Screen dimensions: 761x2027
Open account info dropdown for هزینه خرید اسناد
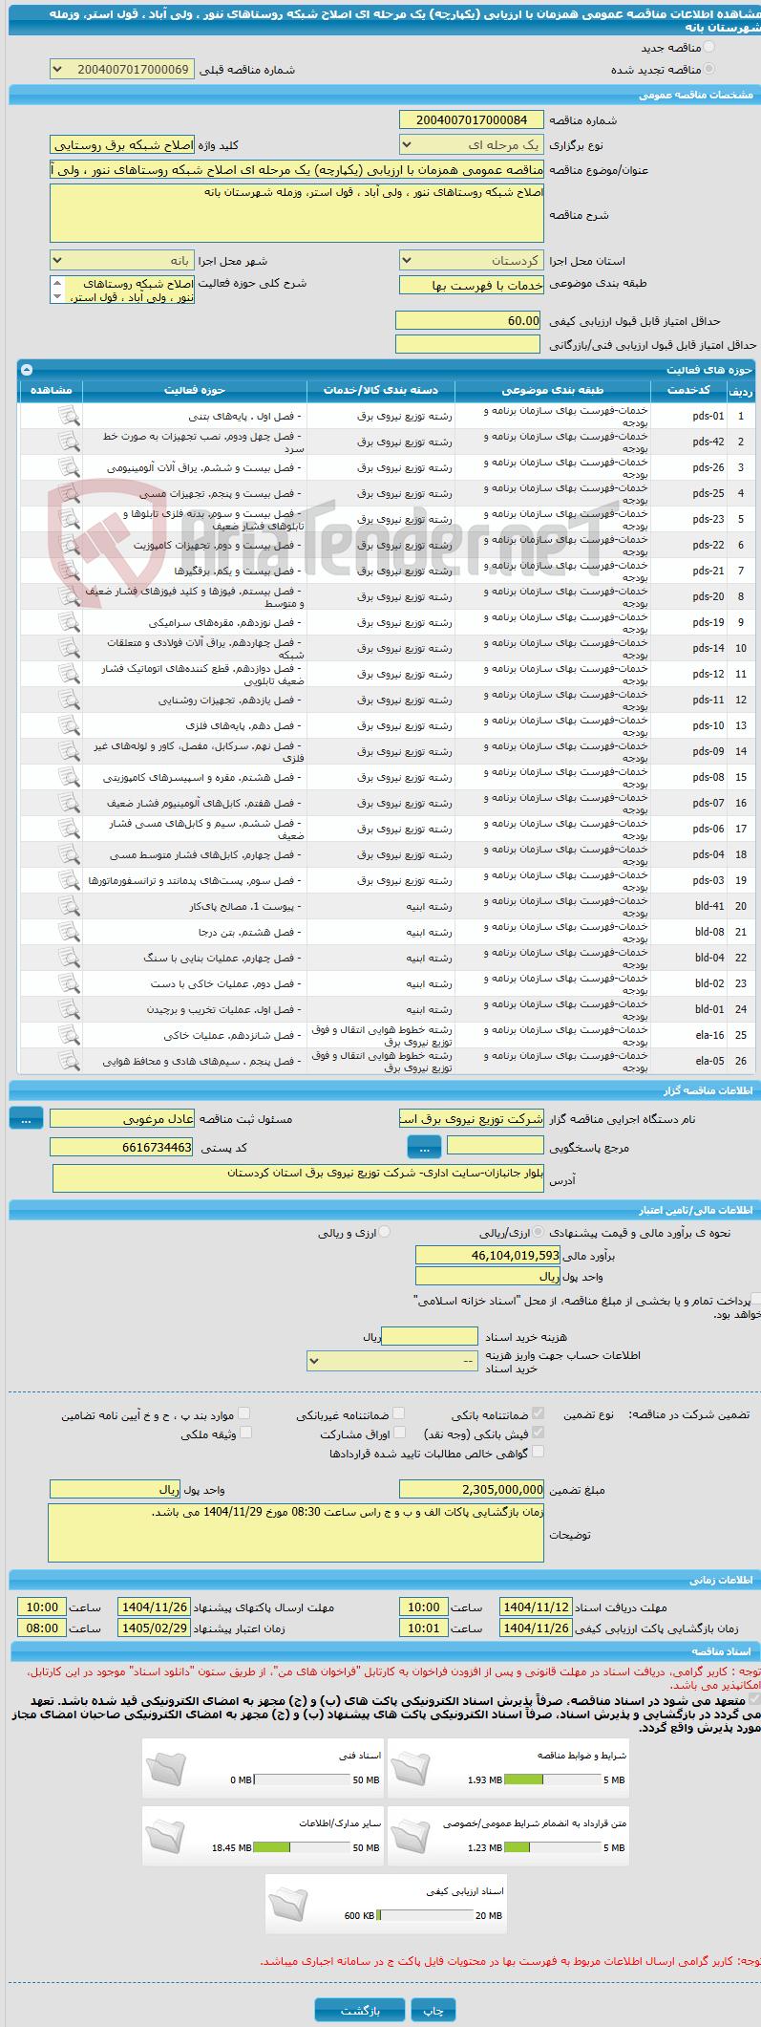(391, 1361)
